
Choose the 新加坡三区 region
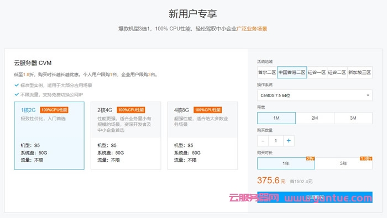360,72
